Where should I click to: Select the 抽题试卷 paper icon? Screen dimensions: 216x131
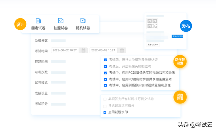coord(61,21)
